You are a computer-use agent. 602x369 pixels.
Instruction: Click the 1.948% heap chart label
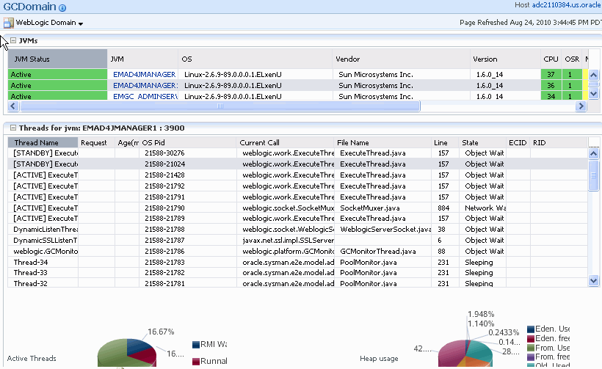pos(481,314)
